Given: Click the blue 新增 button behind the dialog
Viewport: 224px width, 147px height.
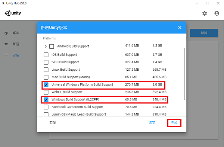Looking at the screenshot, I should [204, 33].
